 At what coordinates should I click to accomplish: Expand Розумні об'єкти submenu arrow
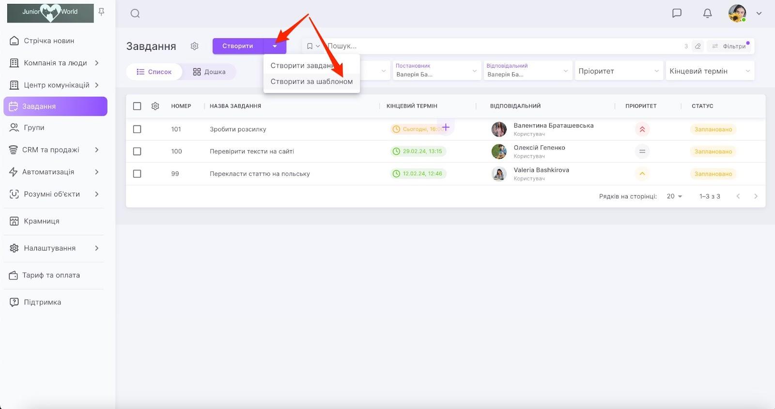[x=97, y=195]
